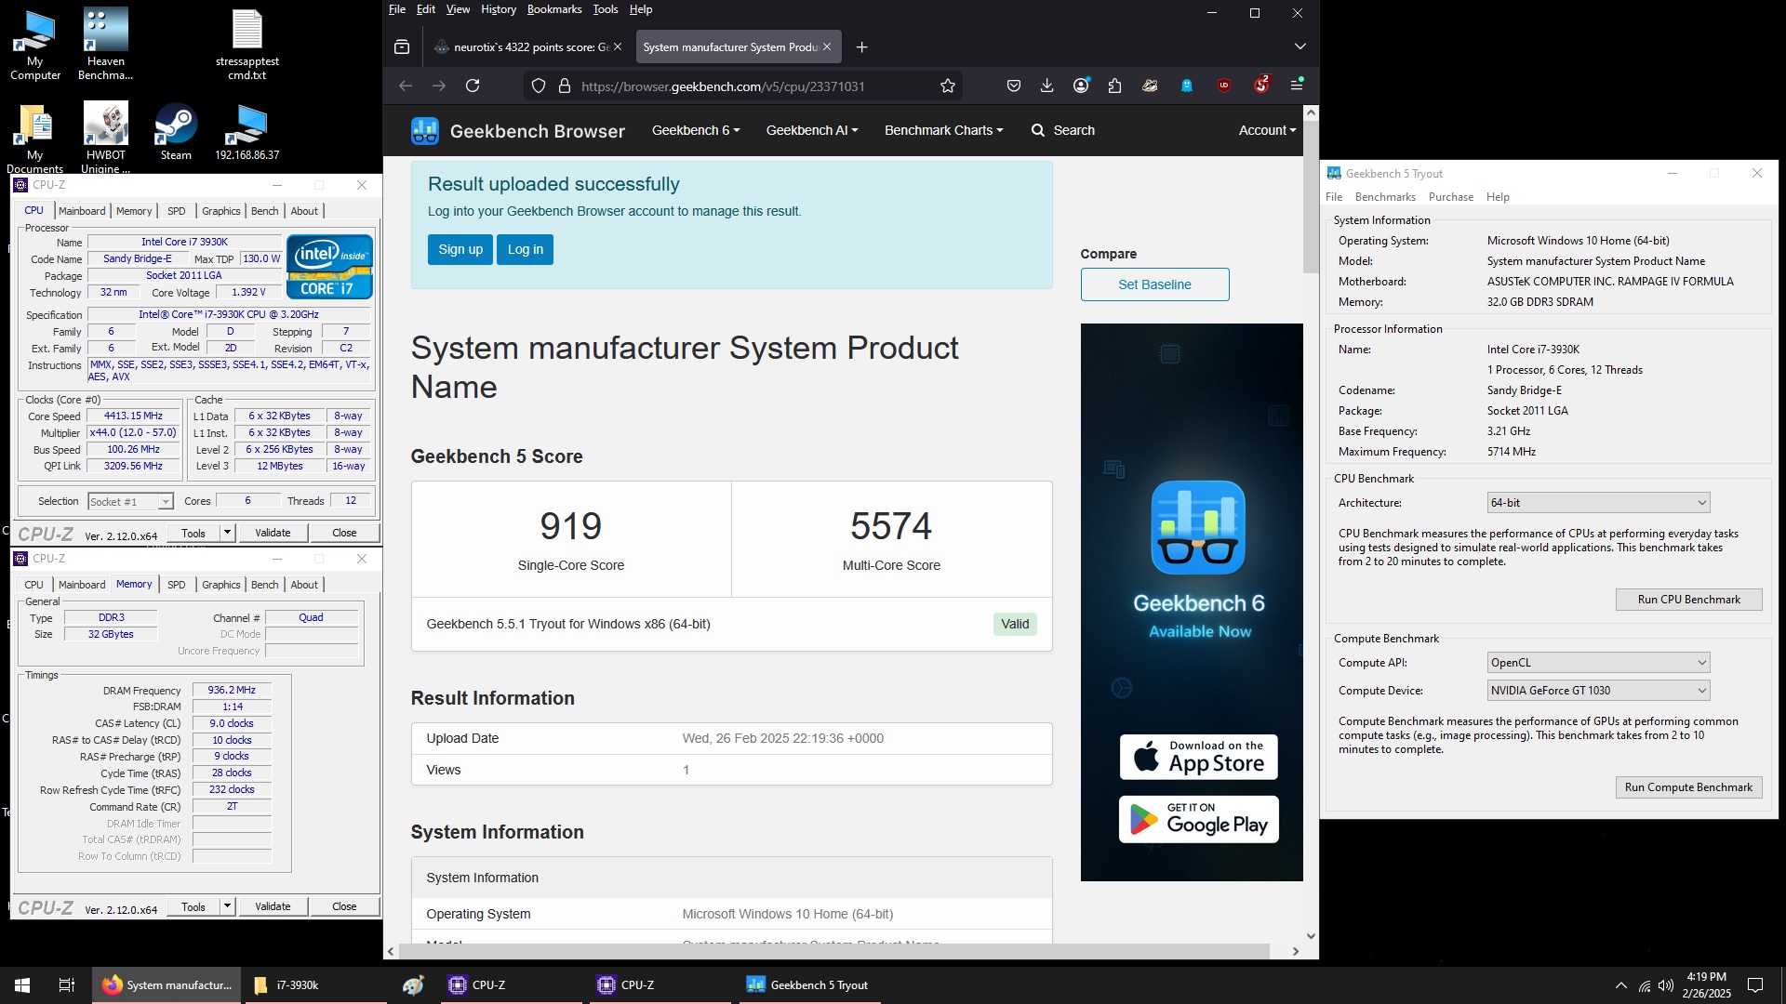This screenshot has height=1004, width=1786.
Task: Click Run CPU Benchmark button
Action: [1688, 600]
